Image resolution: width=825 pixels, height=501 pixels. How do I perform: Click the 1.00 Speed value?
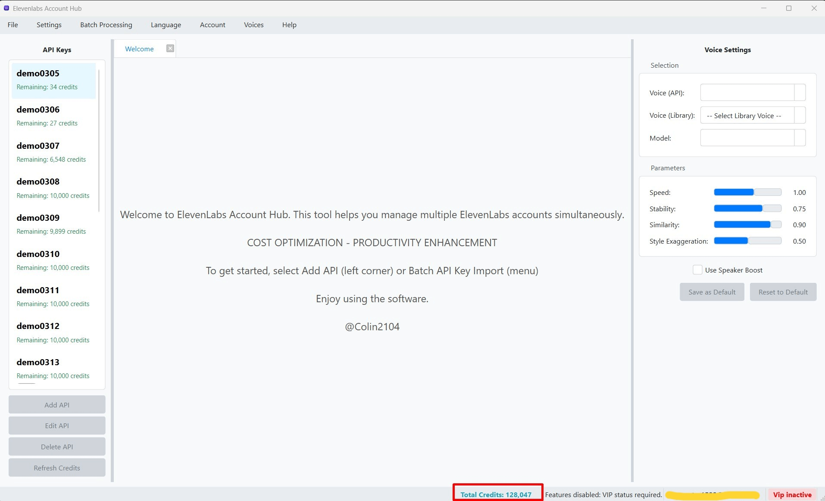[x=799, y=192]
